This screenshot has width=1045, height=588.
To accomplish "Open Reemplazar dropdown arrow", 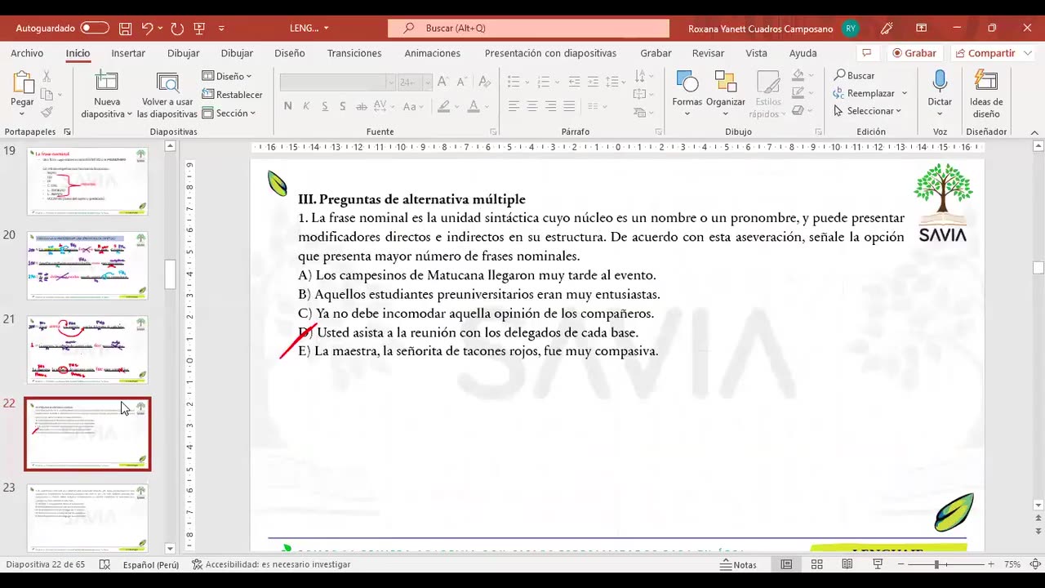I will (905, 93).
